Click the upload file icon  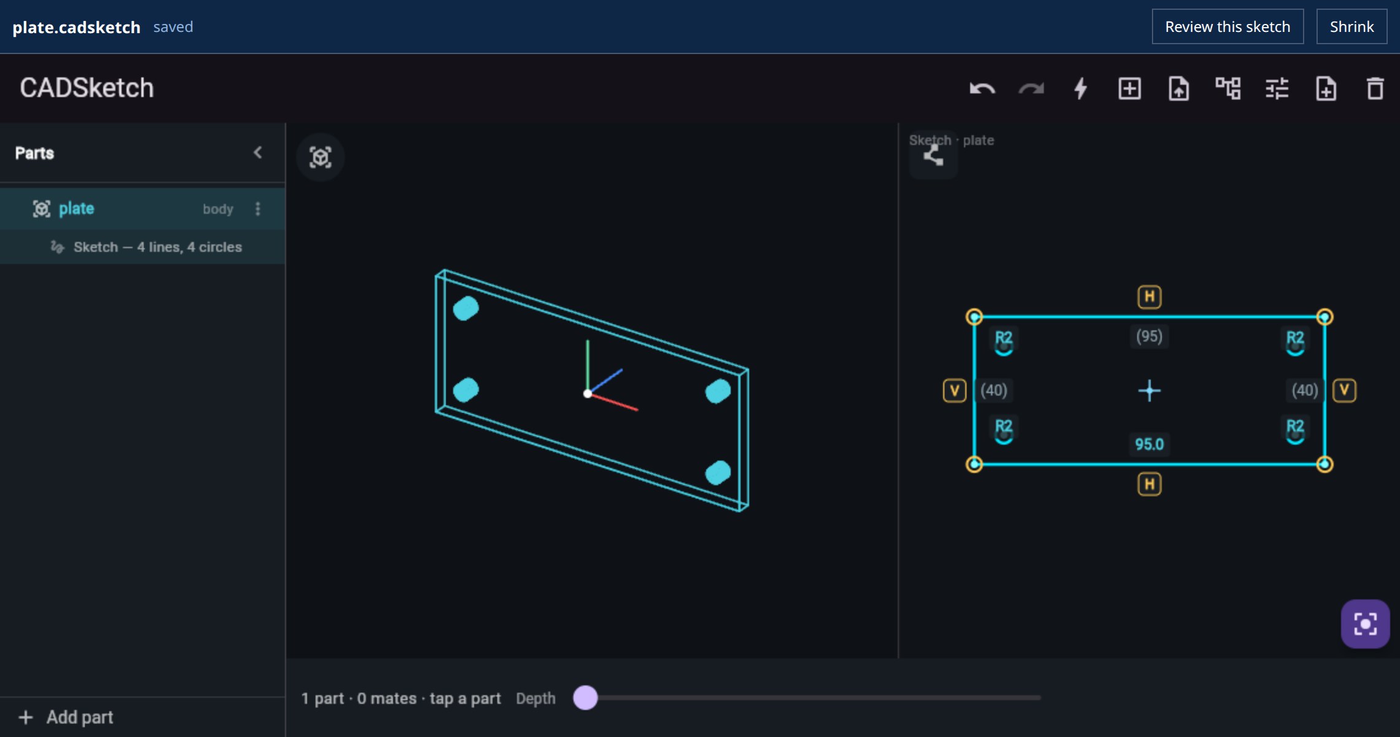1179,88
